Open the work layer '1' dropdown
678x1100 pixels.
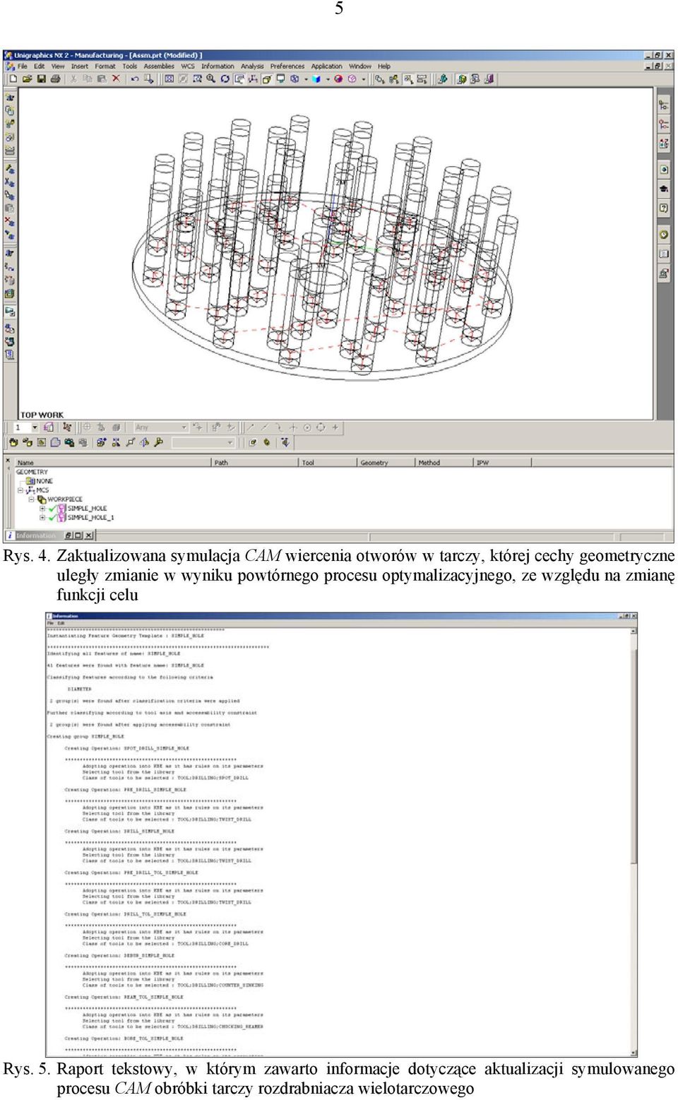(35, 427)
